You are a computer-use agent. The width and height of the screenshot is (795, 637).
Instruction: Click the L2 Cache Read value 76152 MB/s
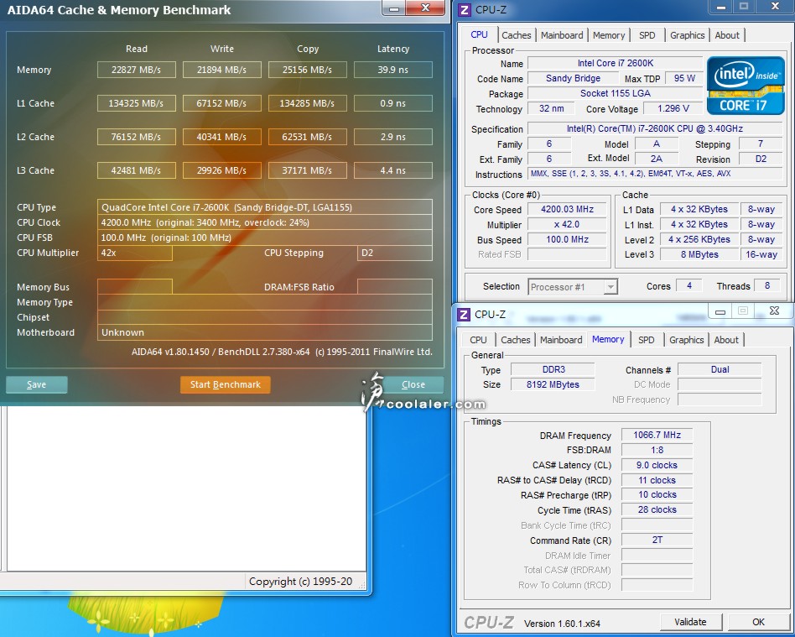coord(137,137)
